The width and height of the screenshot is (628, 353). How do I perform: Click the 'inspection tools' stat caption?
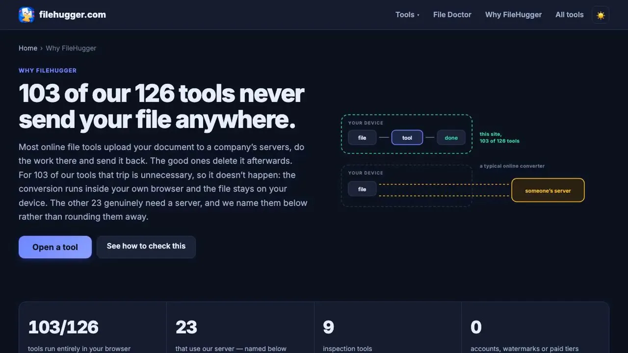coord(347,349)
